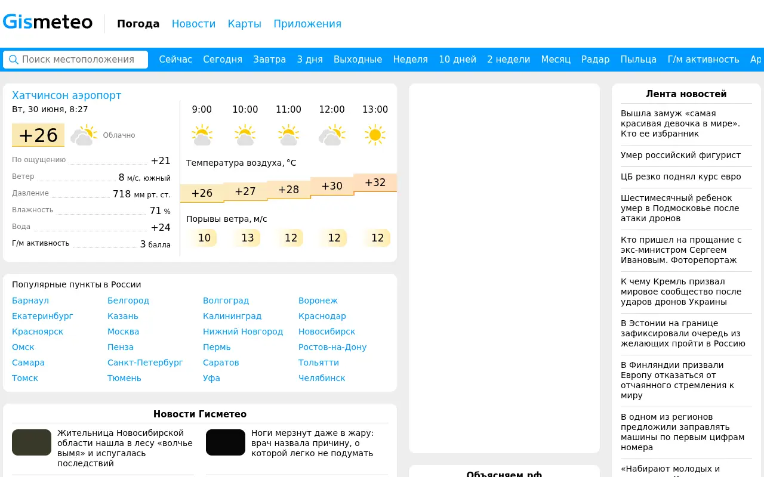This screenshot has height=477, width=764.
Task: Show the Выходные forecast
Action: click(x=358, y=60)
